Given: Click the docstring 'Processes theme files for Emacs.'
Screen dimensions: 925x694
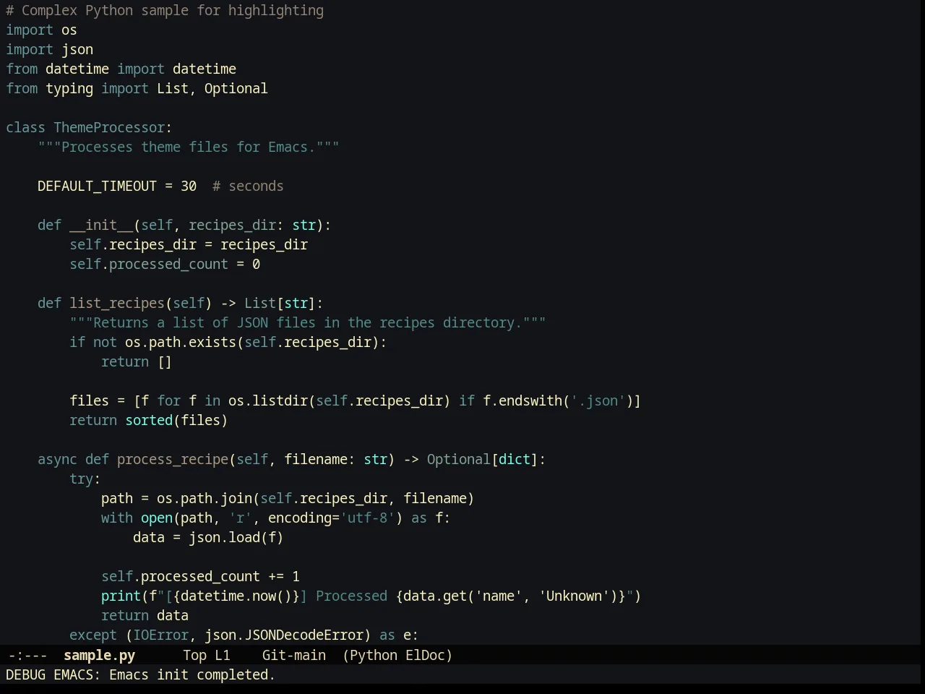Looking at the screenshot, I should click(x=188, y=147).
